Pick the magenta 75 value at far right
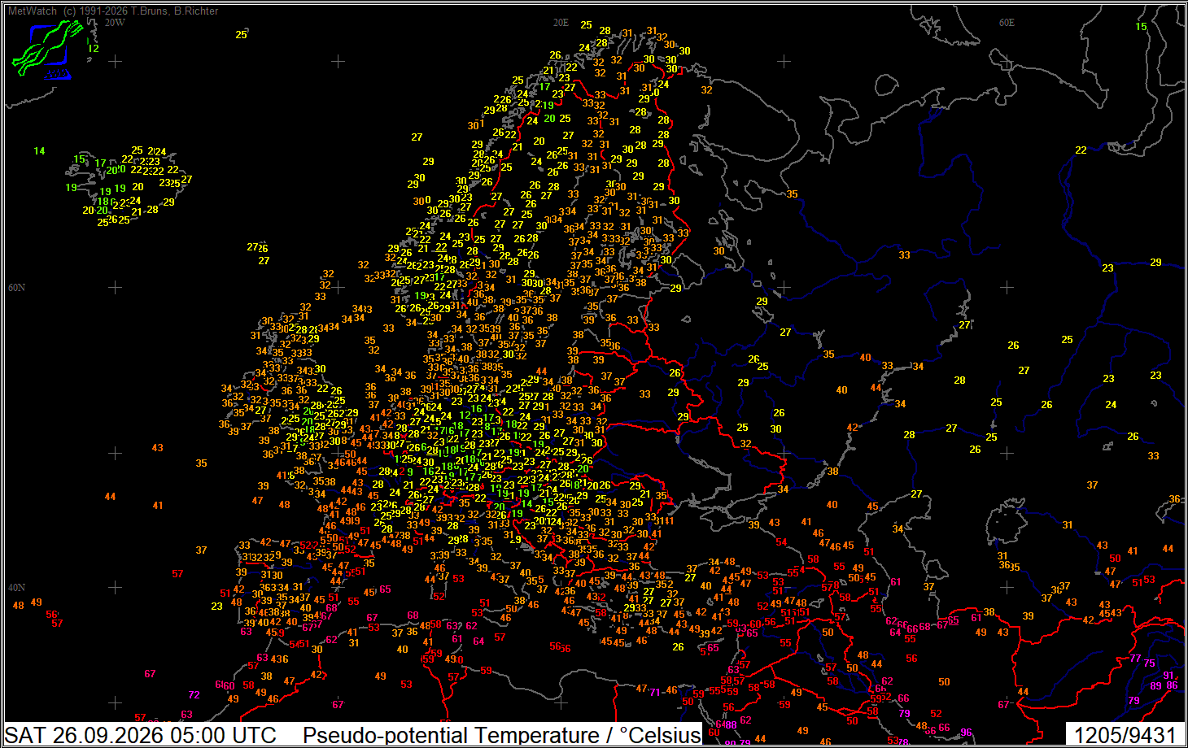This screenshot has height=748, width=1188. coord(1149,663)
